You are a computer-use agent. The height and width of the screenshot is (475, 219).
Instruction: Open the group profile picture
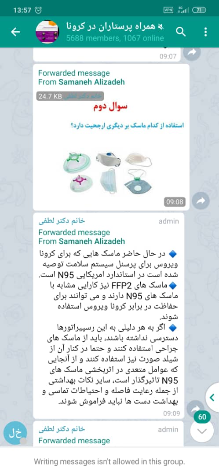[47, 32]
